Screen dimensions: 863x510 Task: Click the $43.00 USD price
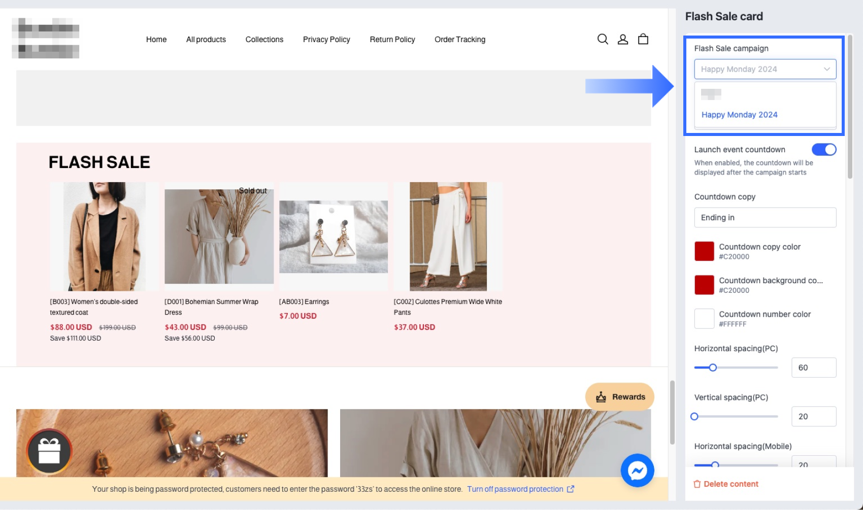click(185, 327)
